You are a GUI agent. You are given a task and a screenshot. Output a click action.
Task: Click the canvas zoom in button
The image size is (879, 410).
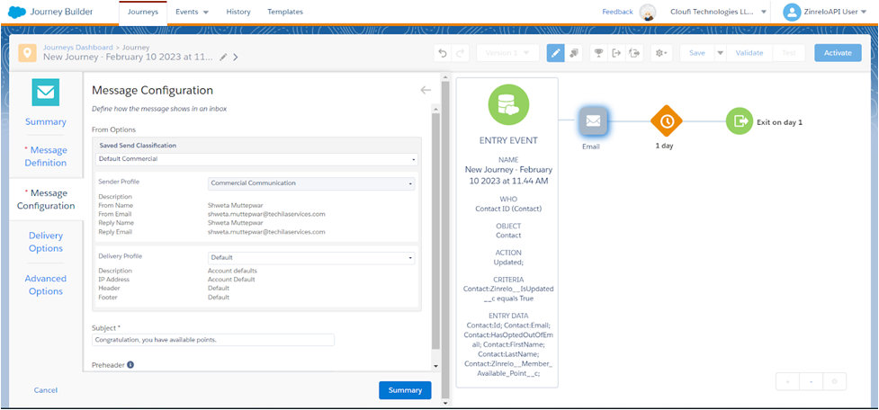click(787, 381)
